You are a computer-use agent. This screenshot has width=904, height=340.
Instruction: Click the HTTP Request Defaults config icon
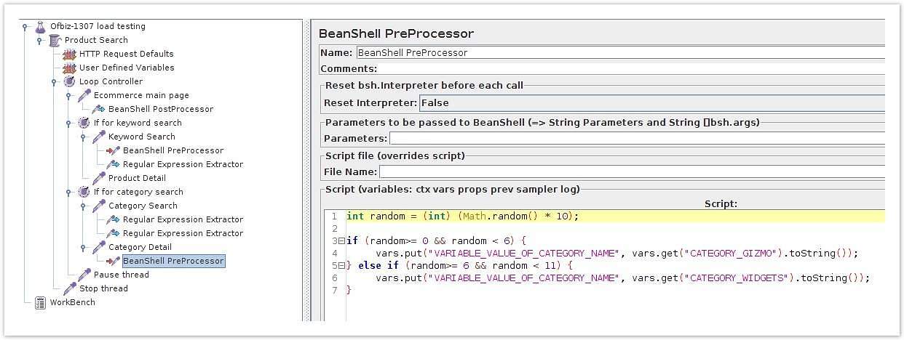[70, 54]
